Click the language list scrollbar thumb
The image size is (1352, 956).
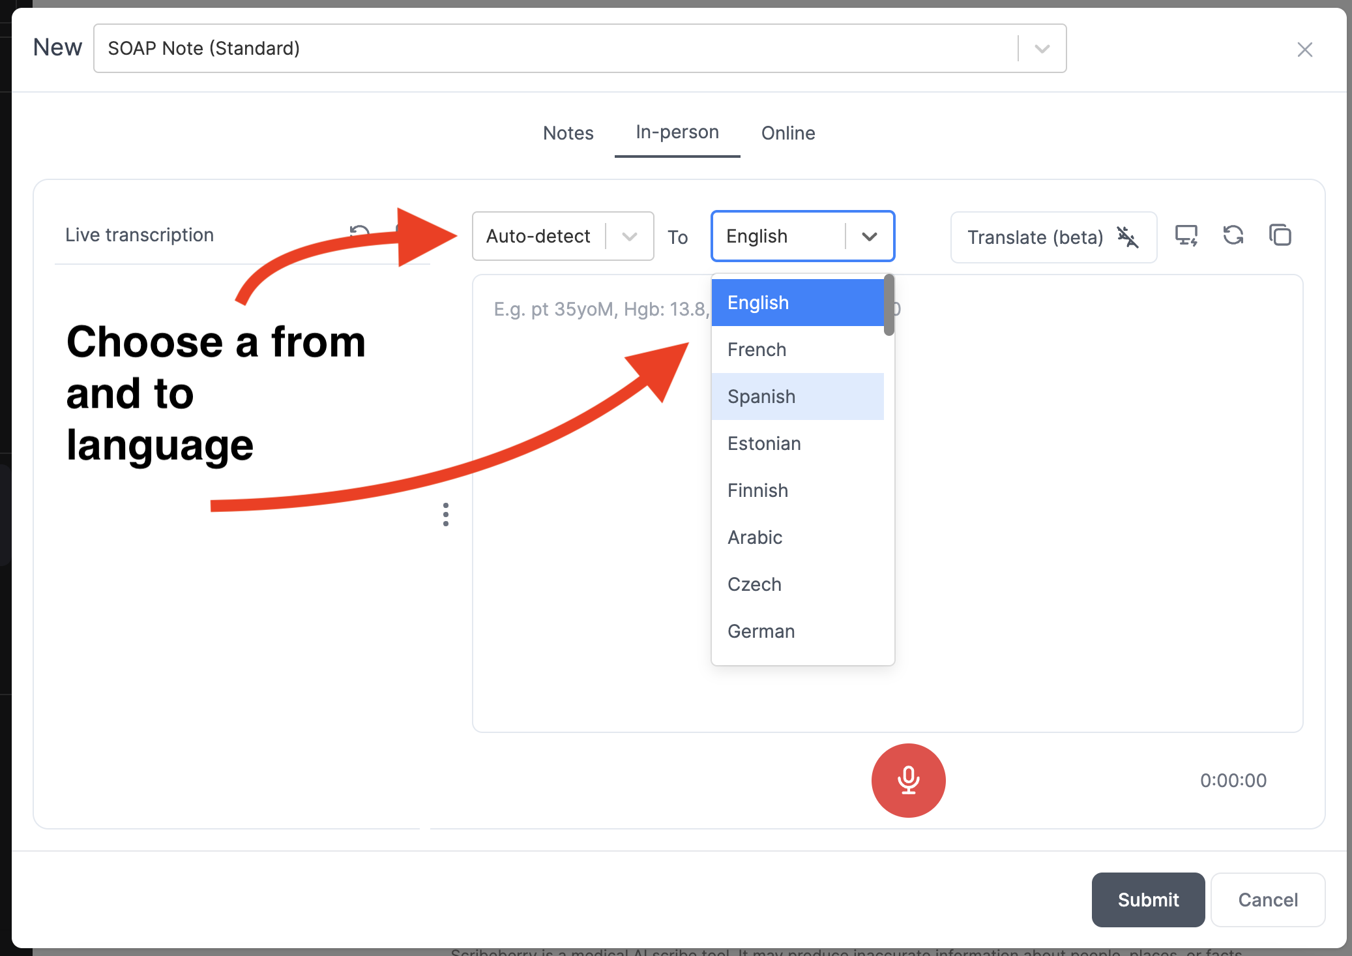[x=889, y=305]
